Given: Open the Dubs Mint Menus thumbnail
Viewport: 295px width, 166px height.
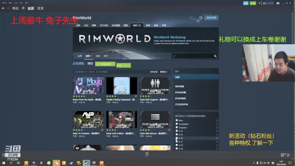Looking at the screenshot, I should point(155,120).
